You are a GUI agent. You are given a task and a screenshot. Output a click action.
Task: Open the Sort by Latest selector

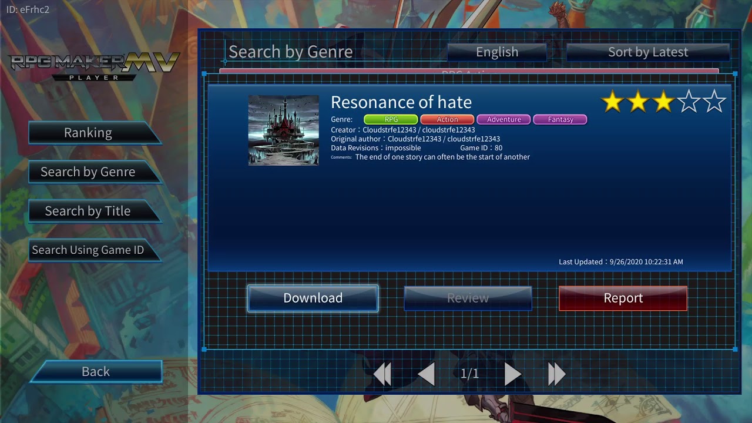(x=648, y=52)
